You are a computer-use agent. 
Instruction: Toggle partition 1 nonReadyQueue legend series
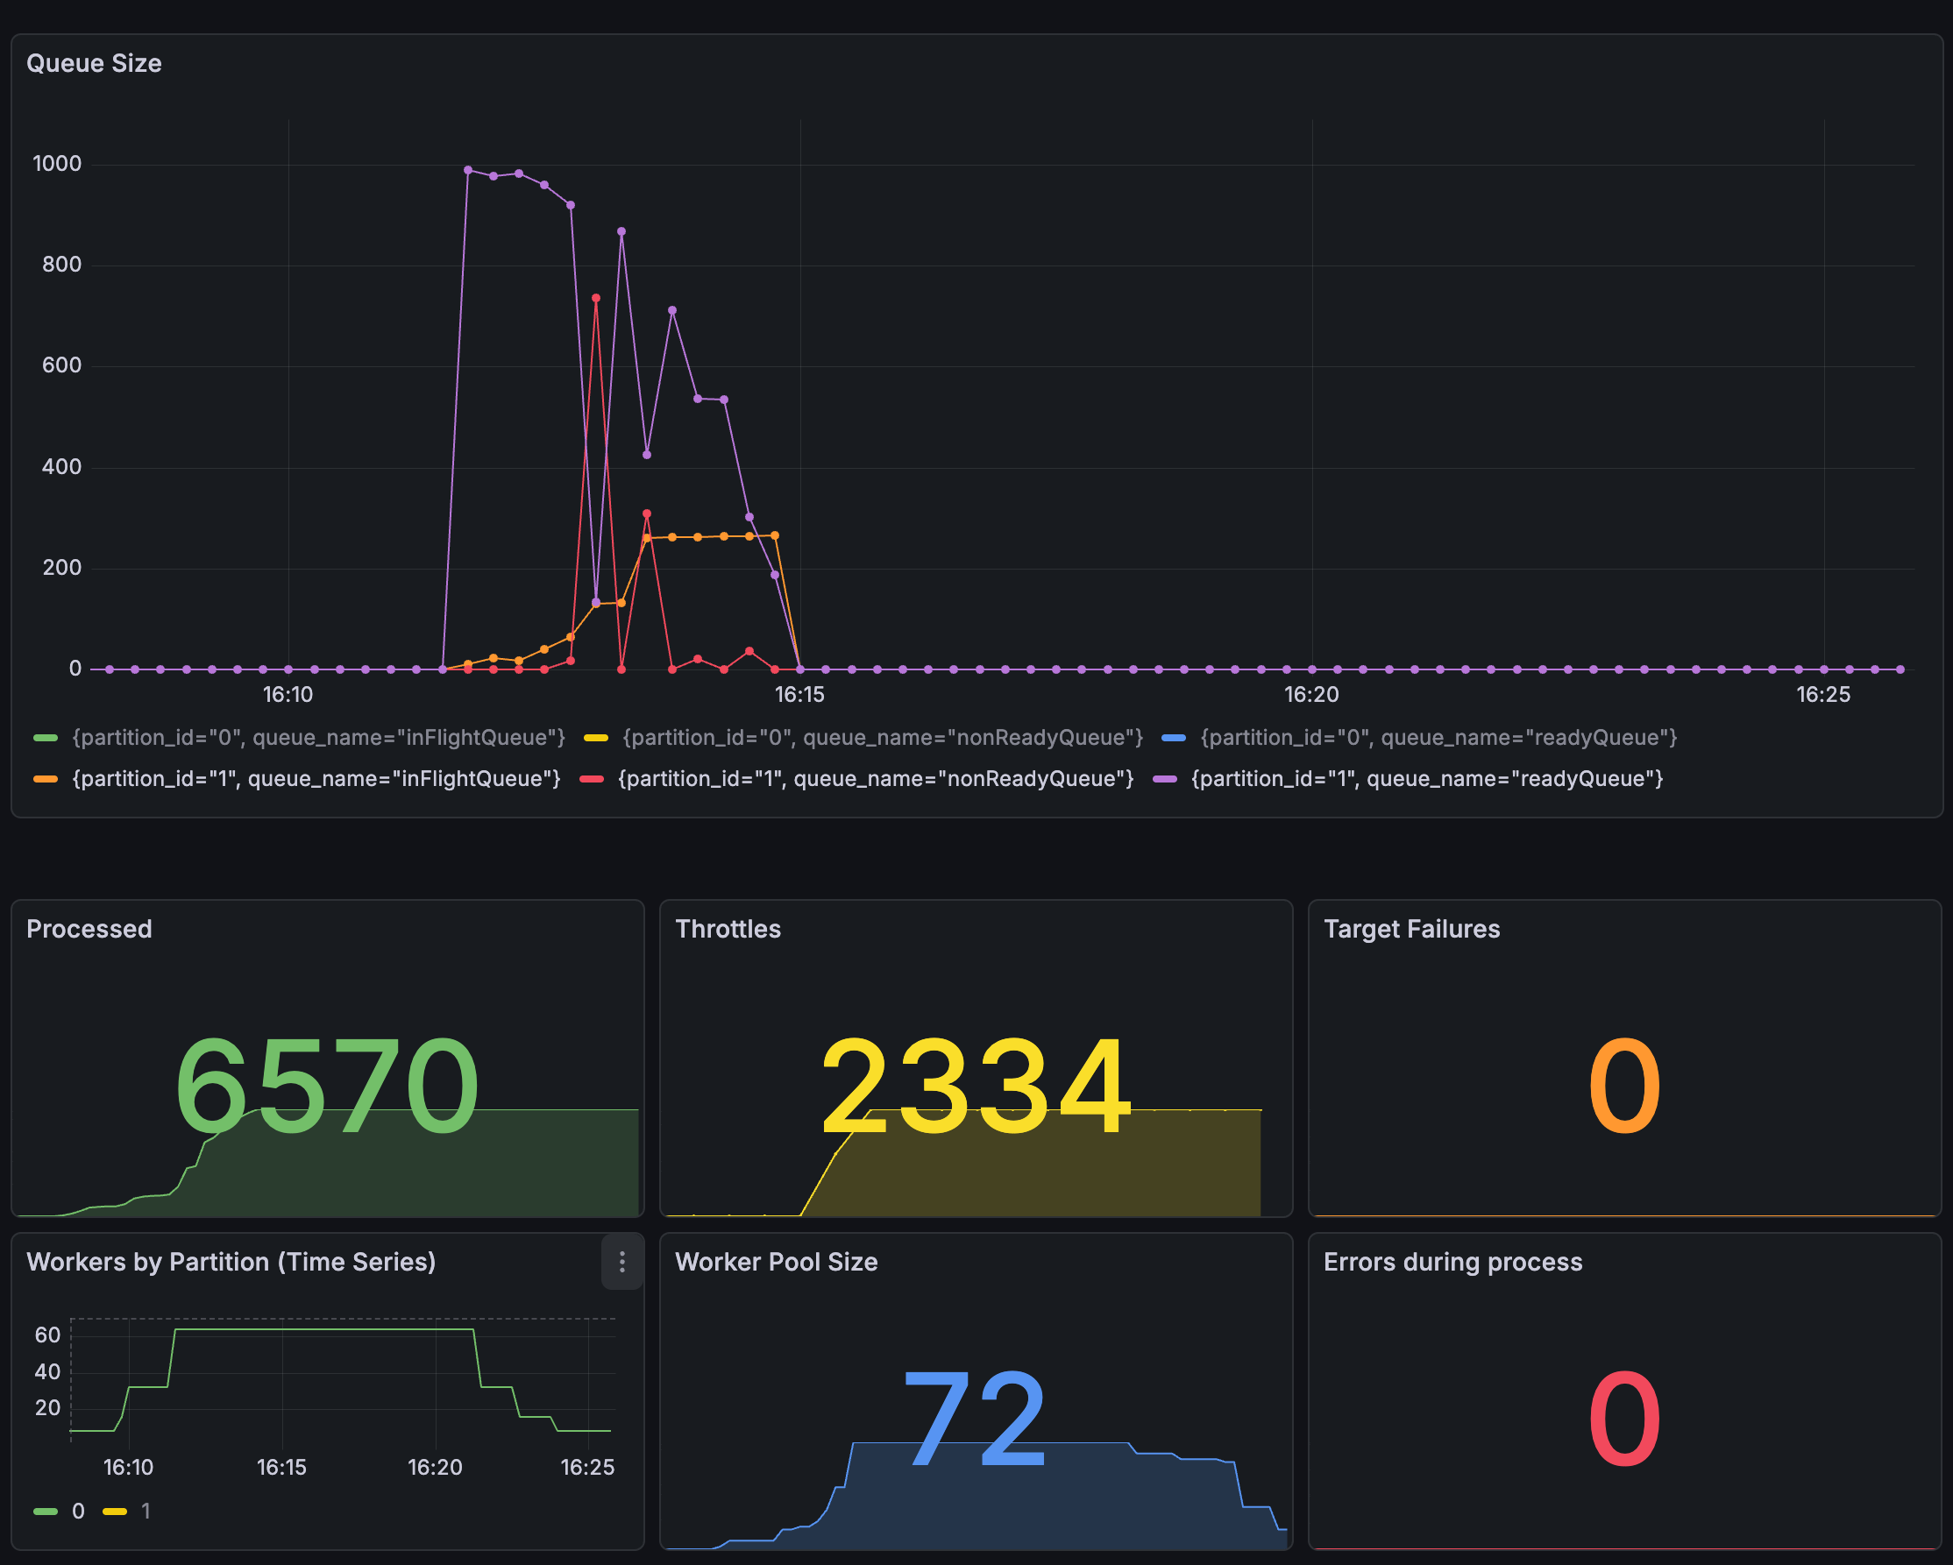click(875, 779)
